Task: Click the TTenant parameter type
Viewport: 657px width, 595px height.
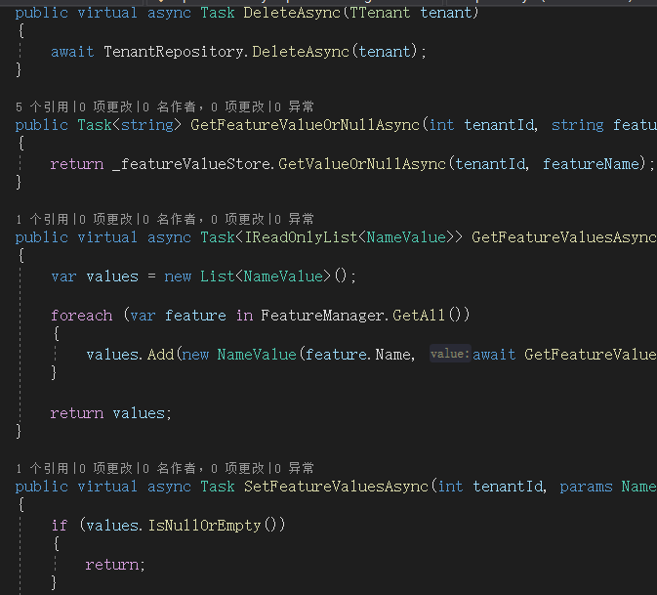Action: pos(380,13)
